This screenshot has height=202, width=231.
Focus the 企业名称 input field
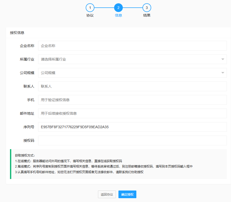click(x=132, y=46)
